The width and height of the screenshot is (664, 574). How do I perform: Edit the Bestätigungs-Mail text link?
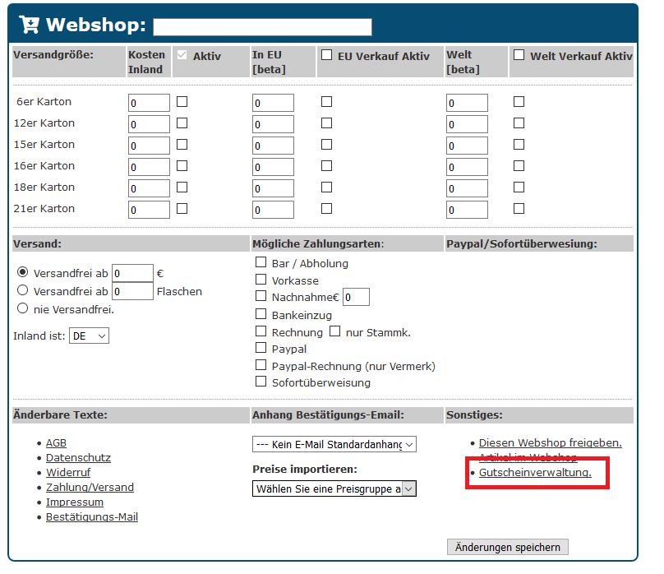click(91, 516)
